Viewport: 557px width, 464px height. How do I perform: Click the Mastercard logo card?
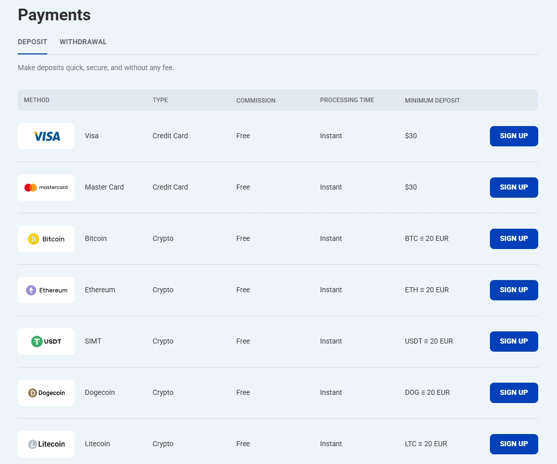point(46,187)
